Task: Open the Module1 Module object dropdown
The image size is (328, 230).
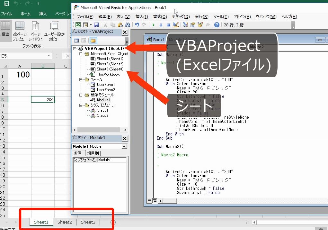Action: 124,146
